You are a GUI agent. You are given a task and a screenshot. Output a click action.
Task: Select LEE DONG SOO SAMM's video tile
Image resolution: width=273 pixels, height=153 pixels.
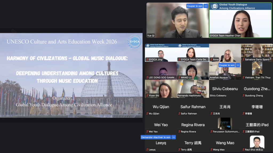click(161, 71)
